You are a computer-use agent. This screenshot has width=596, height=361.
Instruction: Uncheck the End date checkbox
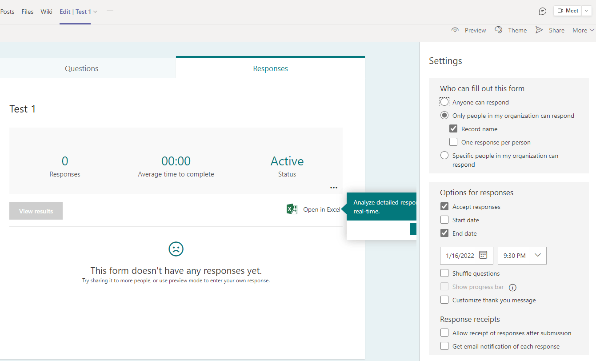(444, 233)
